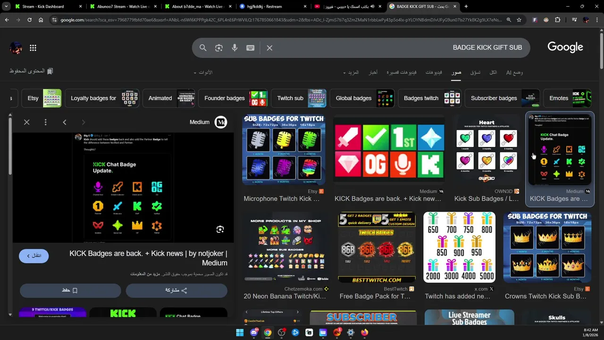Switch to the Shopping (تسوّق) tab
This screenshot has height=340, width=604.
[475, 72]
